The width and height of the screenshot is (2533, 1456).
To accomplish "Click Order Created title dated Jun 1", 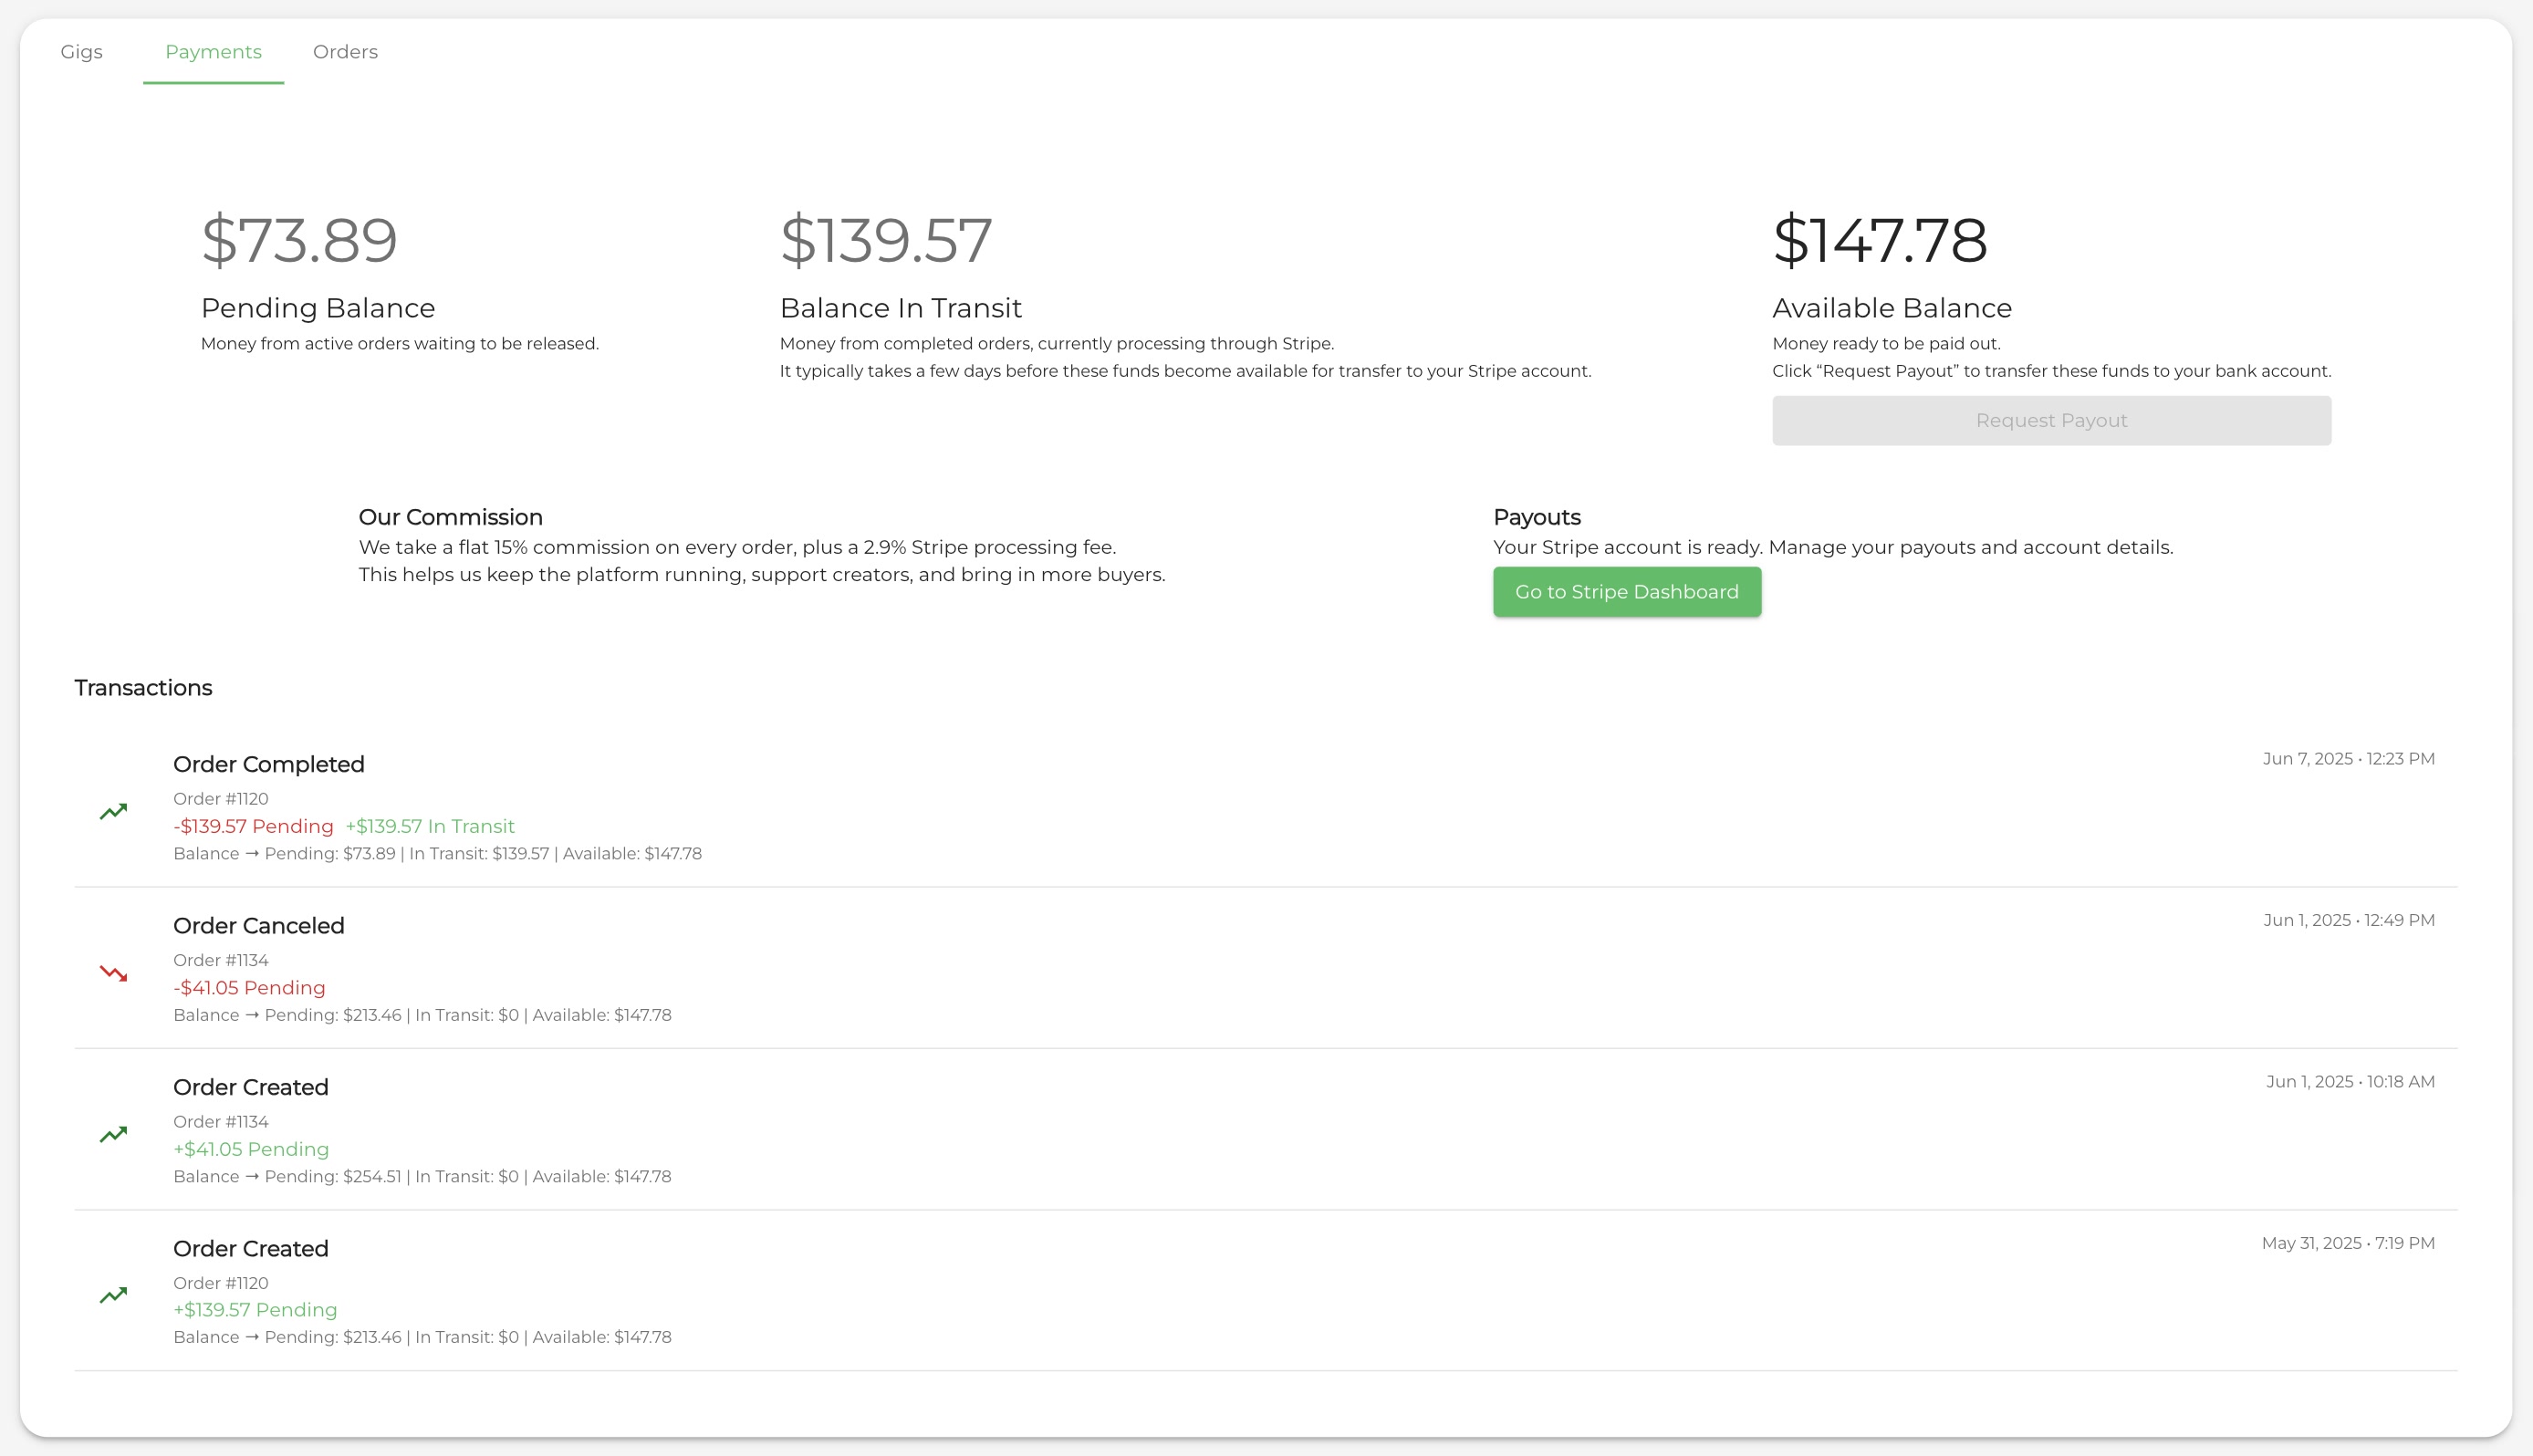I will (250, 1087).
